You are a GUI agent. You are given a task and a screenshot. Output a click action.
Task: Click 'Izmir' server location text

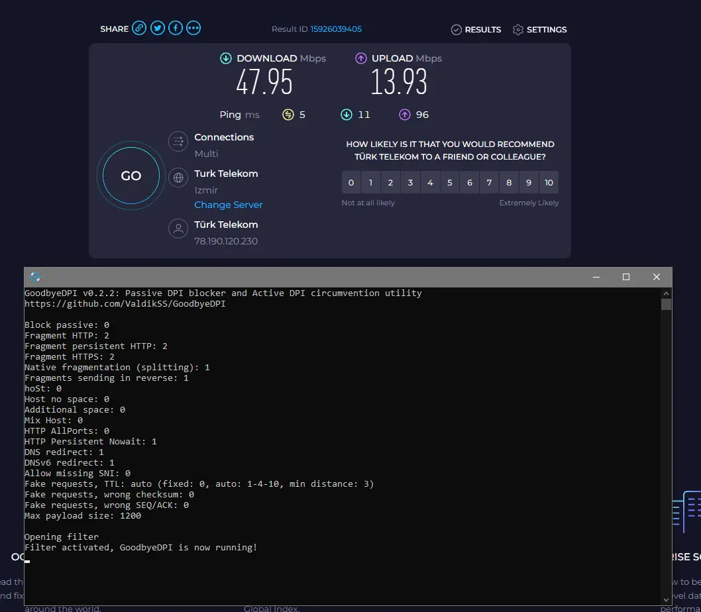click(x=206, y=190)
